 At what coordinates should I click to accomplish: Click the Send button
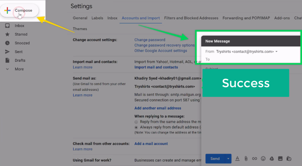click(x=215, y=159)
